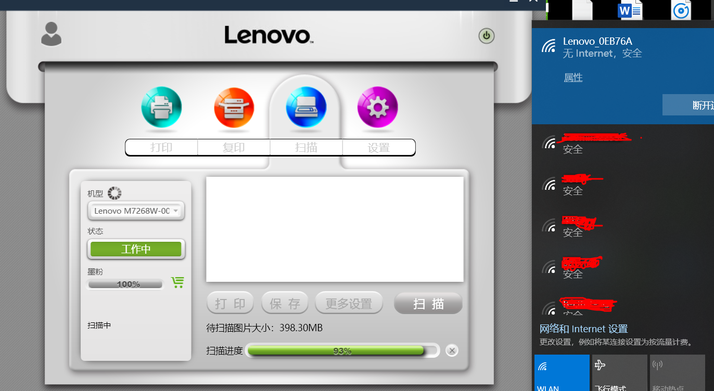Select the blue scanner icon
714x391 pixels.
[306, 107]
